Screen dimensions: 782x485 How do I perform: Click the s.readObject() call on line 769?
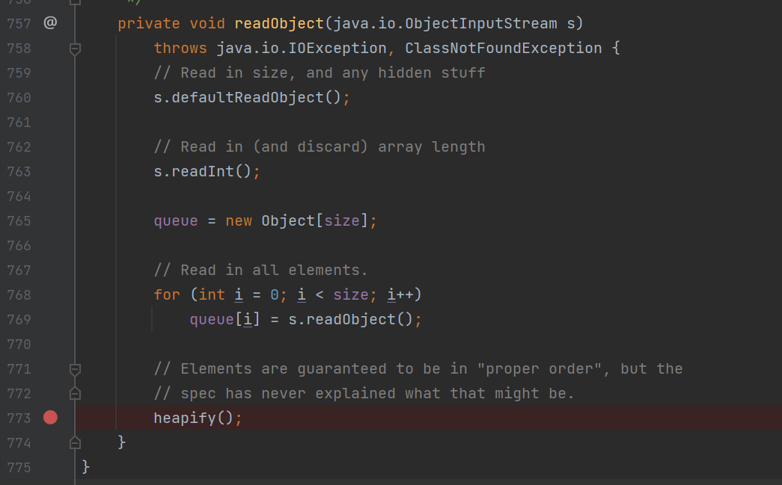click(x=351, y=320)
